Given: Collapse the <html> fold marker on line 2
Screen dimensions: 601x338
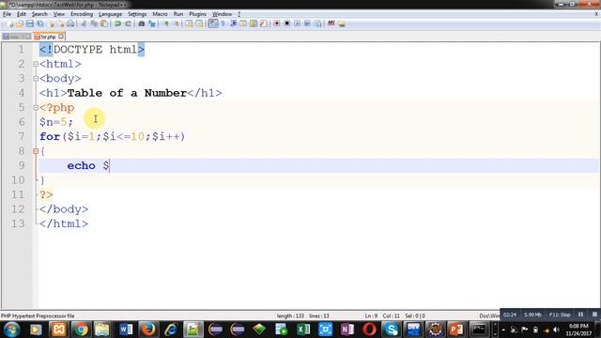Looking at the screenshot, I should pyautogui.click(x=36, y=64).
